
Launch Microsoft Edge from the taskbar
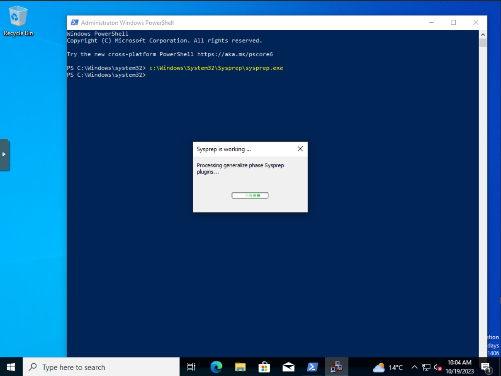click(216, 367)
